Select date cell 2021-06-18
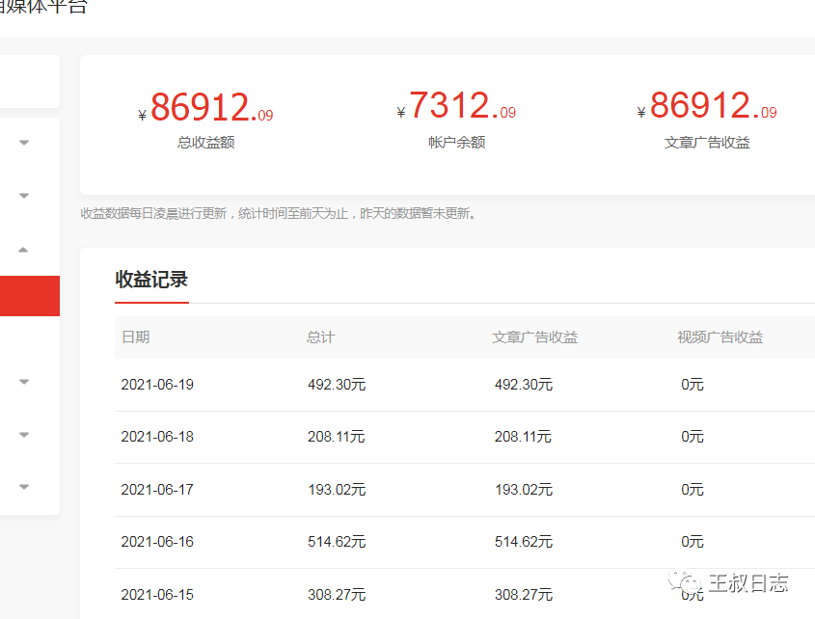This screenshot has width=815, height=619. (x=157, y=437)
